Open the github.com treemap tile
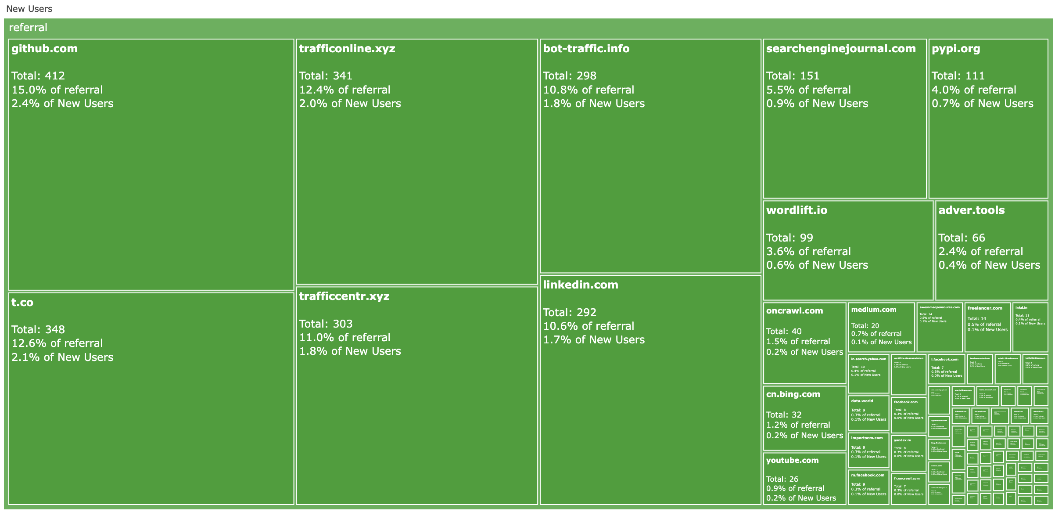Image resolution: width=1055 pixels, height=512 pixels. (x=151, y=165)
